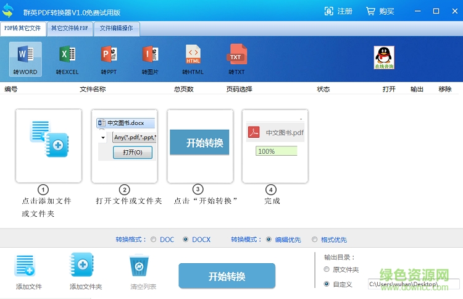Switch to the 其它文件转PDF tab
The image size is (463, 299).
[69, 28]
